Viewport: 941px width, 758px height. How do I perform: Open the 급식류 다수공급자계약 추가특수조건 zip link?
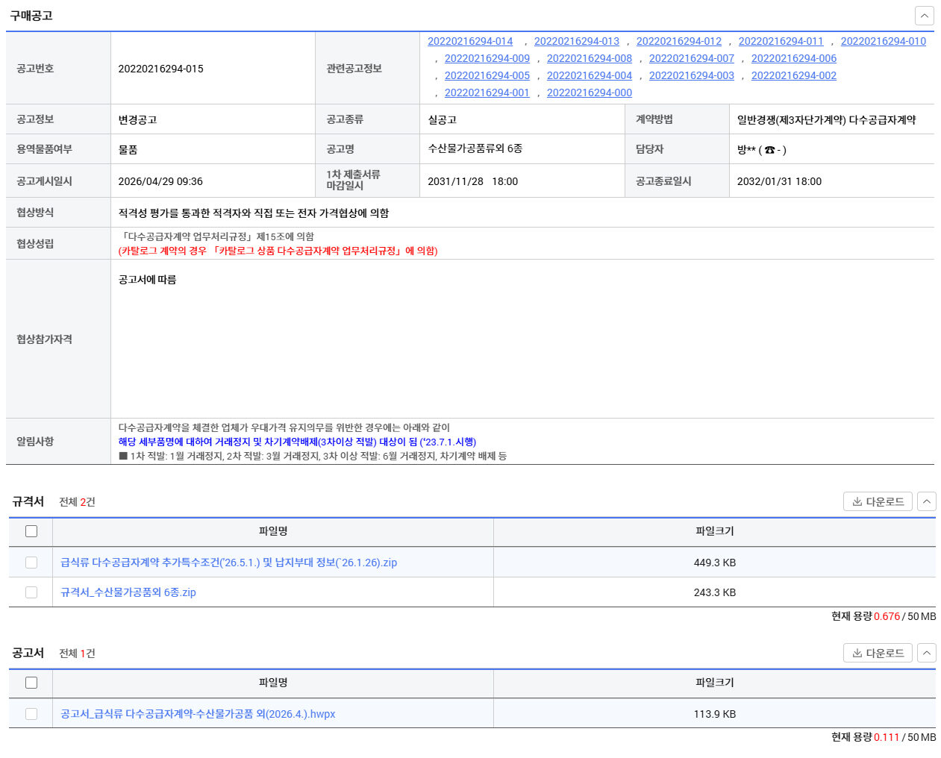tap(228, 563)
